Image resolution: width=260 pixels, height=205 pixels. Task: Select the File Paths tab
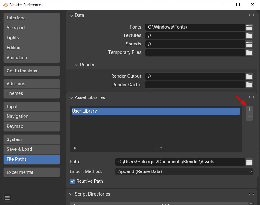click(x=32, y=159)
